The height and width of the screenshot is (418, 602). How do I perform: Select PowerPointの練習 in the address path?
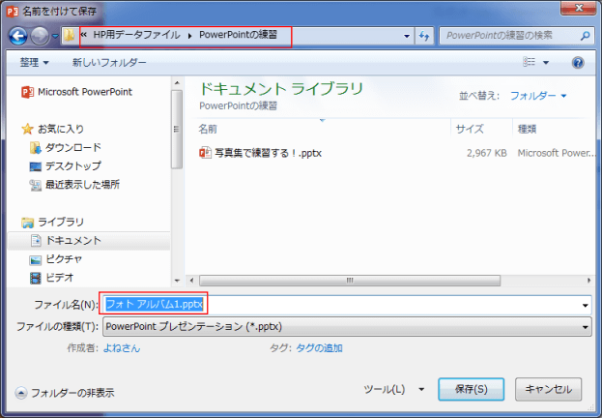point(238,35)
